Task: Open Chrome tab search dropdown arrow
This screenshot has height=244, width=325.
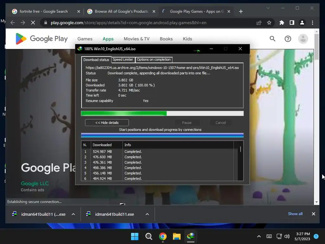Action: [268, 8]
